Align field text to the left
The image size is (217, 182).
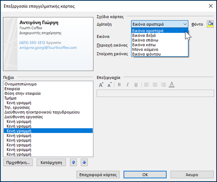(x=146, y=85)
